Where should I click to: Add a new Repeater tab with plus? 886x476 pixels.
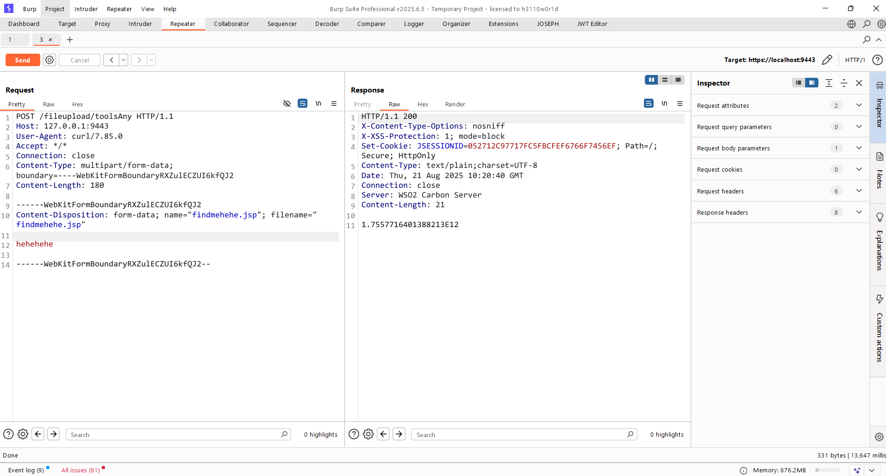coord(70,40)
